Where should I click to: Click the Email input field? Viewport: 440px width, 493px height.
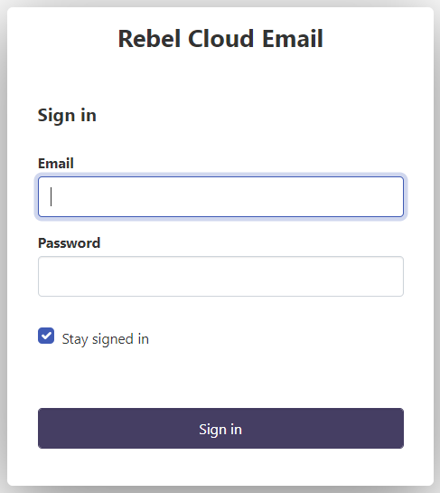tap(220, 197)
